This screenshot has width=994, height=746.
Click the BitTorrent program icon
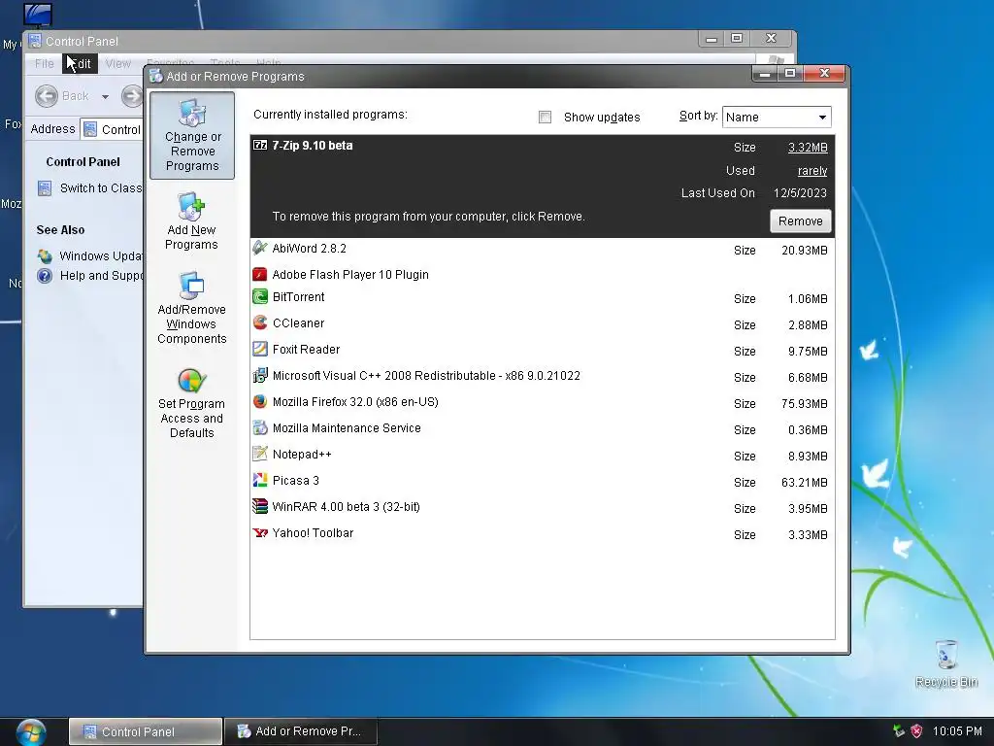point(260,296)
